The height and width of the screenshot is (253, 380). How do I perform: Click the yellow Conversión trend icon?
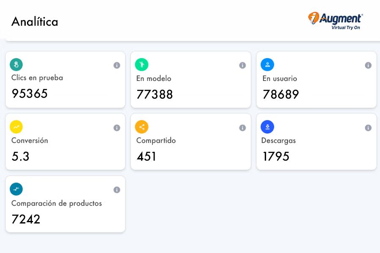(x=16, y=127)
